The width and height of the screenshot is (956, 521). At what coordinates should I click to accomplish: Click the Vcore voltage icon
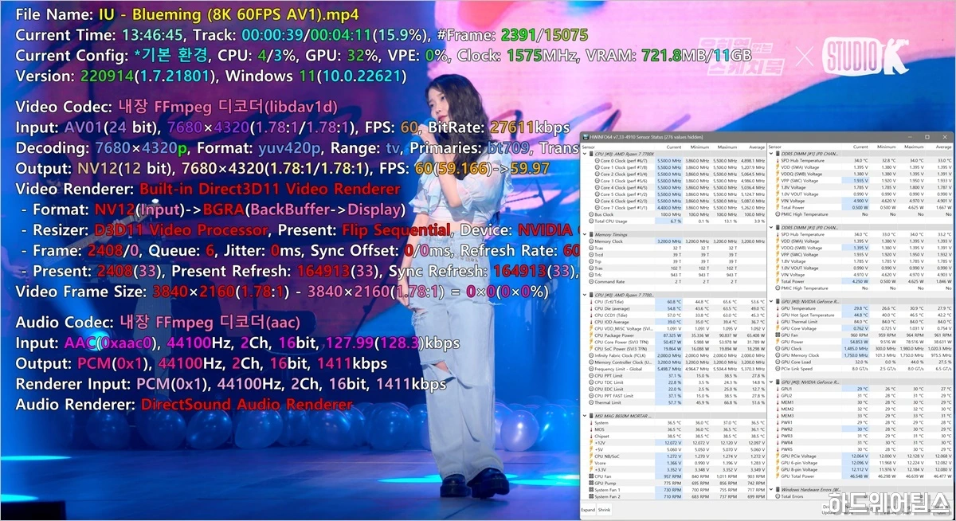pos(590,463)
